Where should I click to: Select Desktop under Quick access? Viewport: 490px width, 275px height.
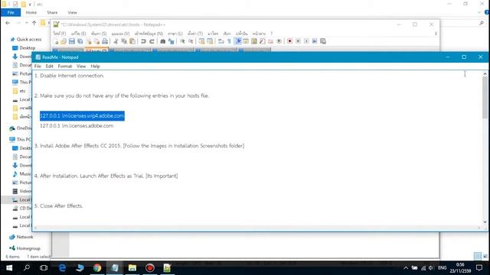28,48
